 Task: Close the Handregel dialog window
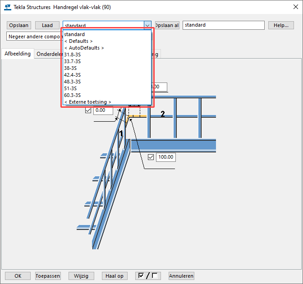(x=295, y=7)
